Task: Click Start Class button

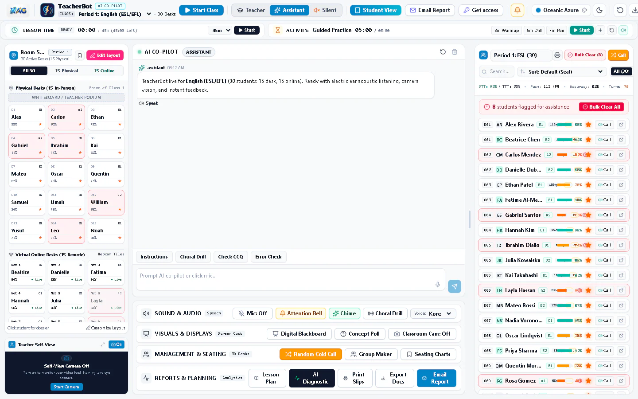Action: (x=201, y=10)
